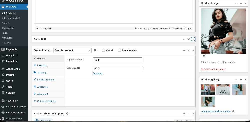Image resolution: width=250 pixels, height=122 pixels.
Task: Enable the Downloadable checkbox
Action: coord(119,50)
